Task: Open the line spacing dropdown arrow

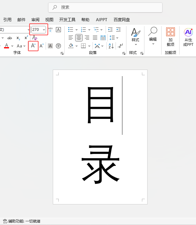Action: [117, 38]
